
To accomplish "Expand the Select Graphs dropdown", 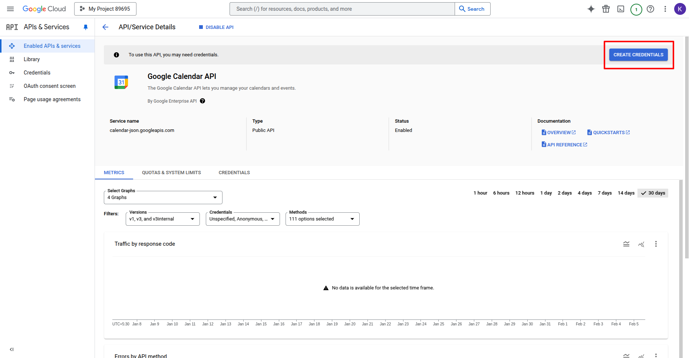I will click(x=163, y=198).
